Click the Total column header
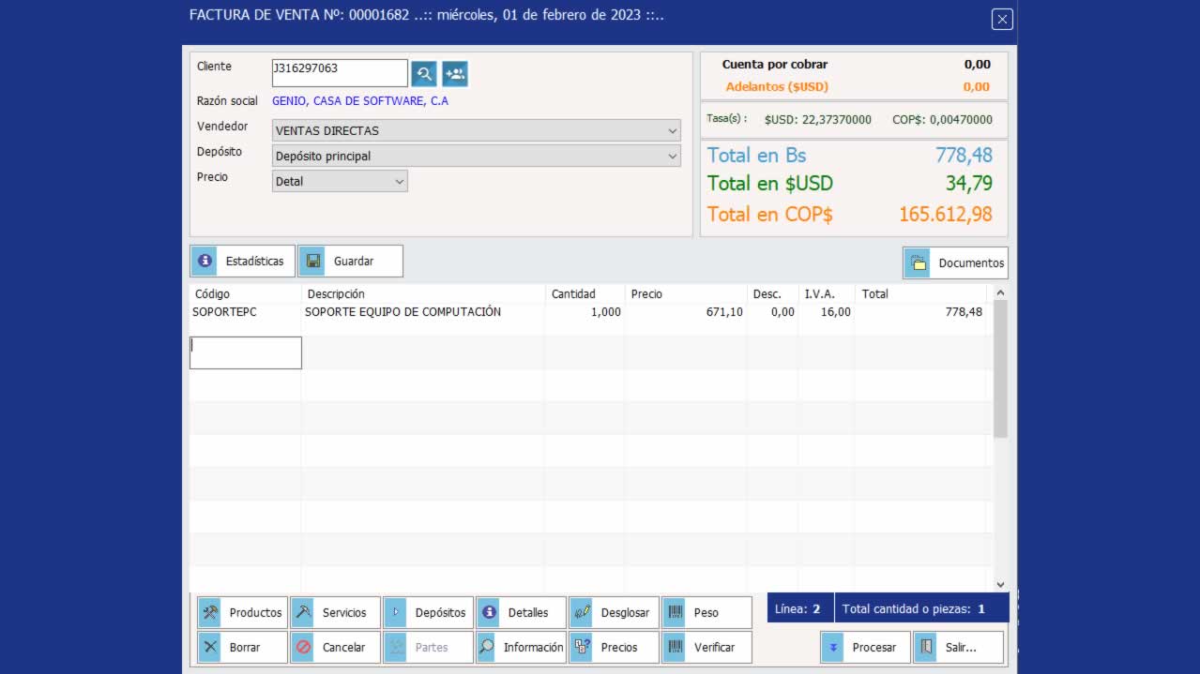 (x=920, y=294)
